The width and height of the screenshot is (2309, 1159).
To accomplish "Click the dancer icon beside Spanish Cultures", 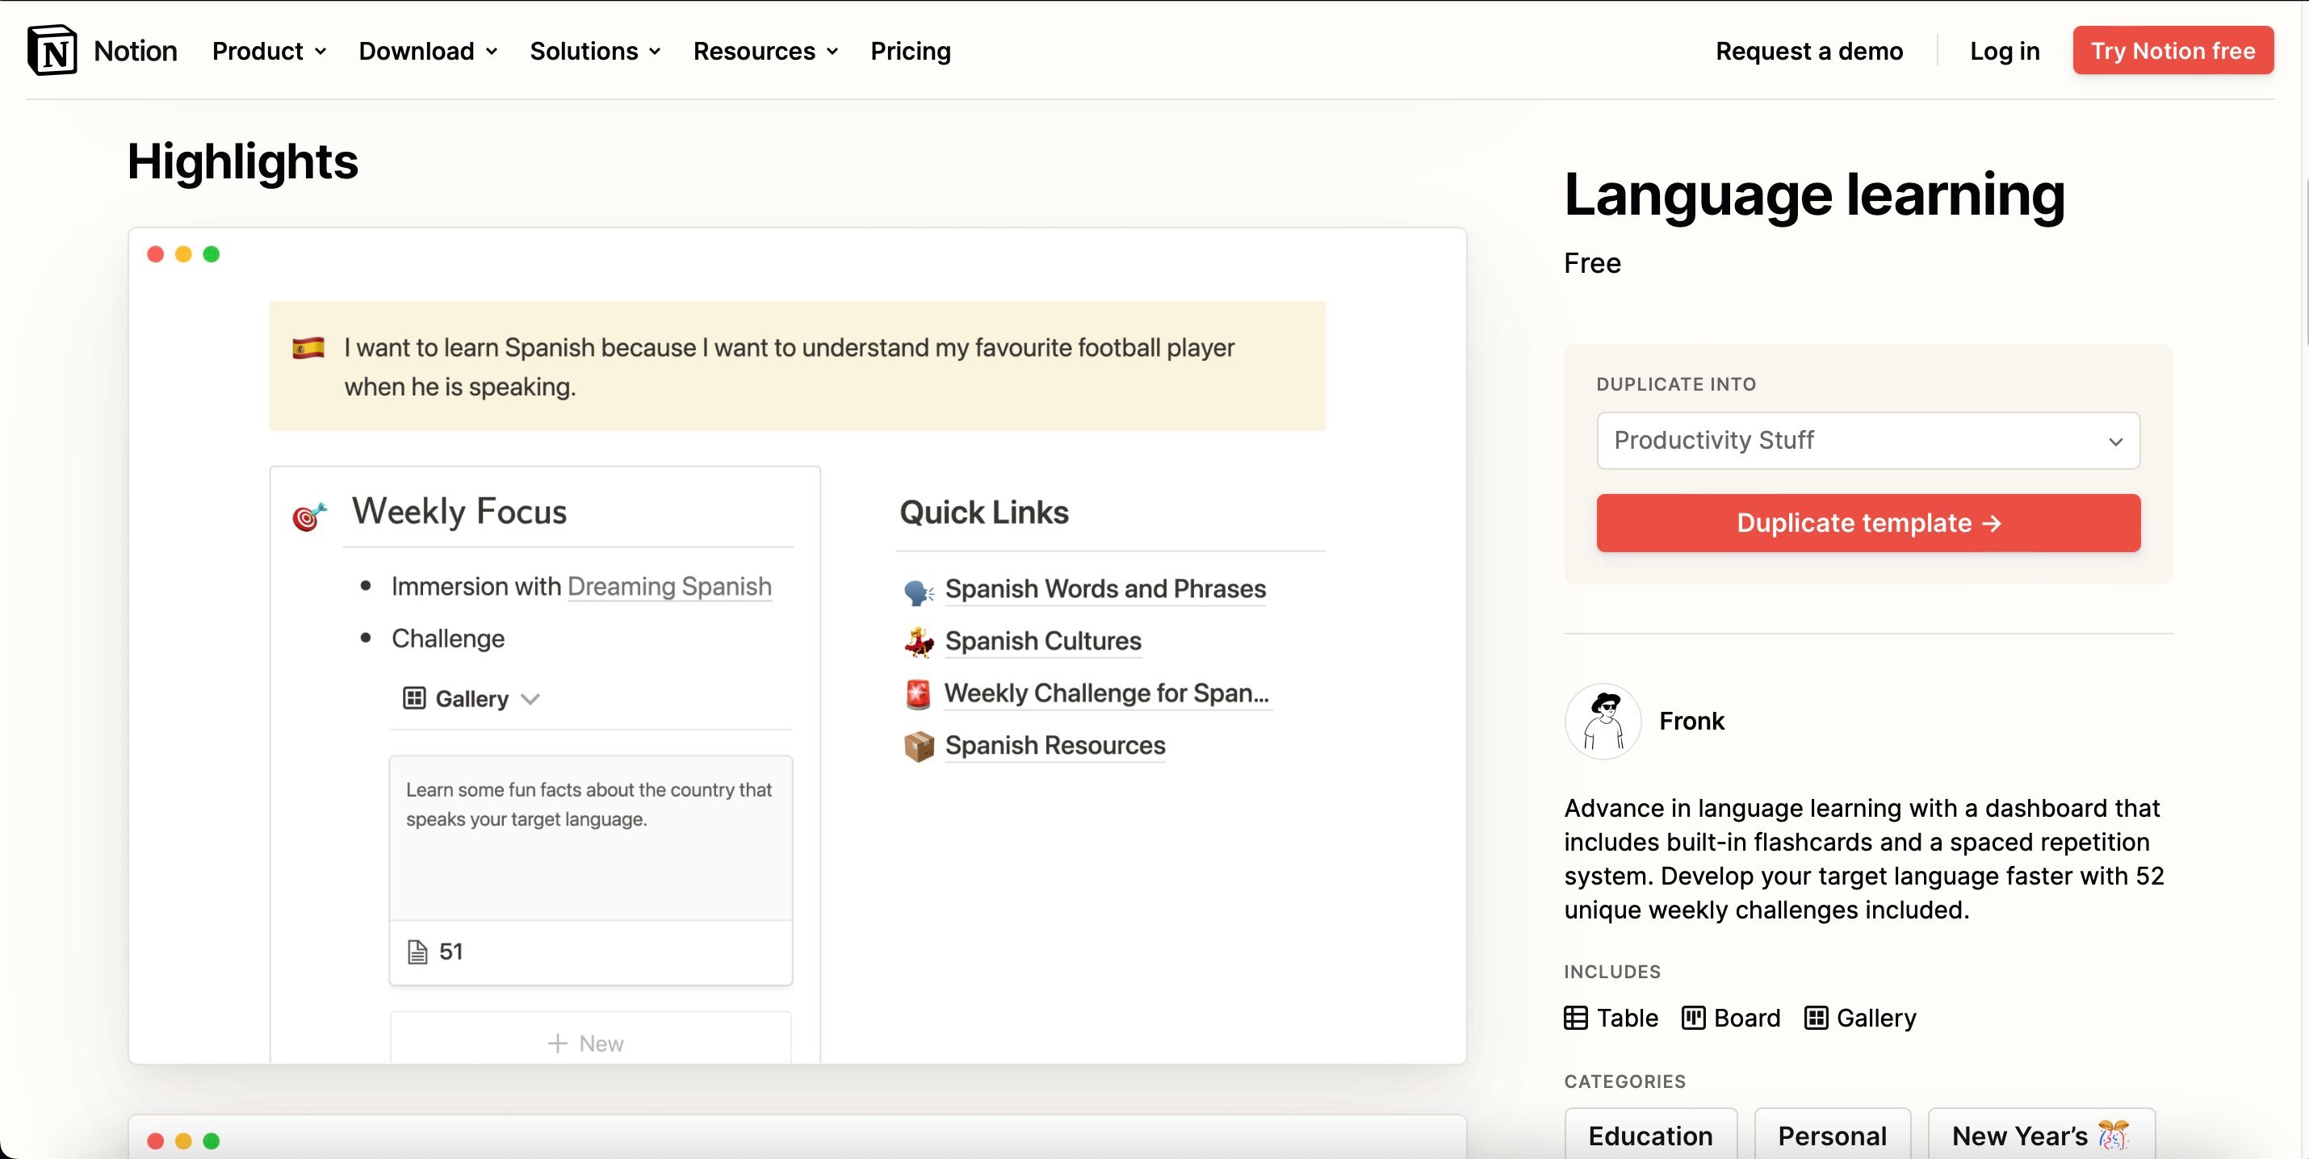I will [x=918, y=642].
